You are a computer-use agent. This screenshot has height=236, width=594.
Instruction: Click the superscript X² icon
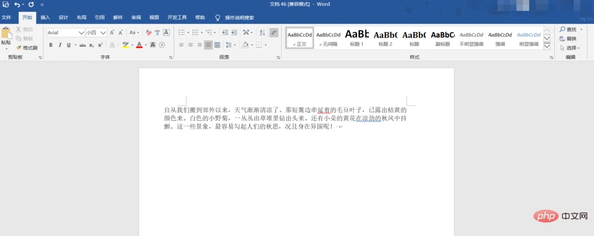(100, 45)
